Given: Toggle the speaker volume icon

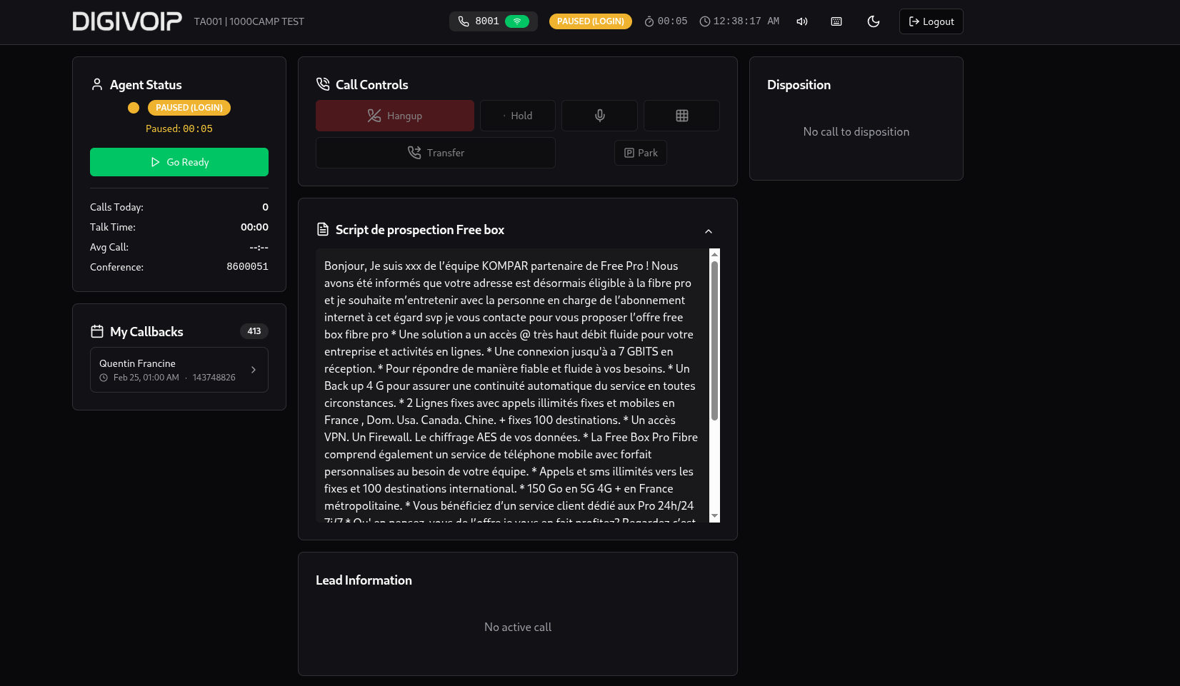Looking at the screenshot, I should (802, 21).
